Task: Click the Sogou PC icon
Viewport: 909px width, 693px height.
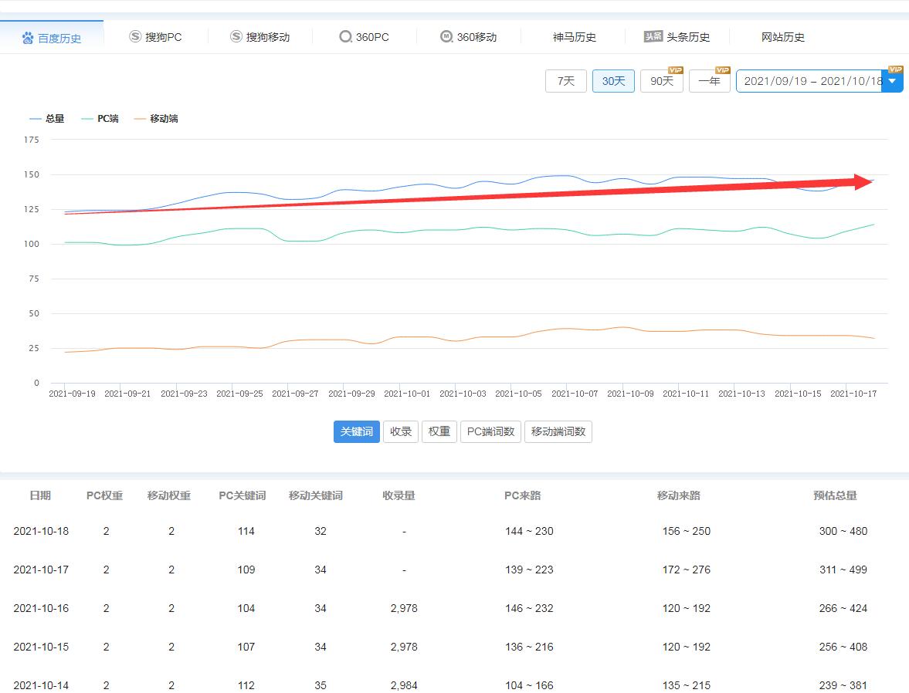Action: coord(135,36)
